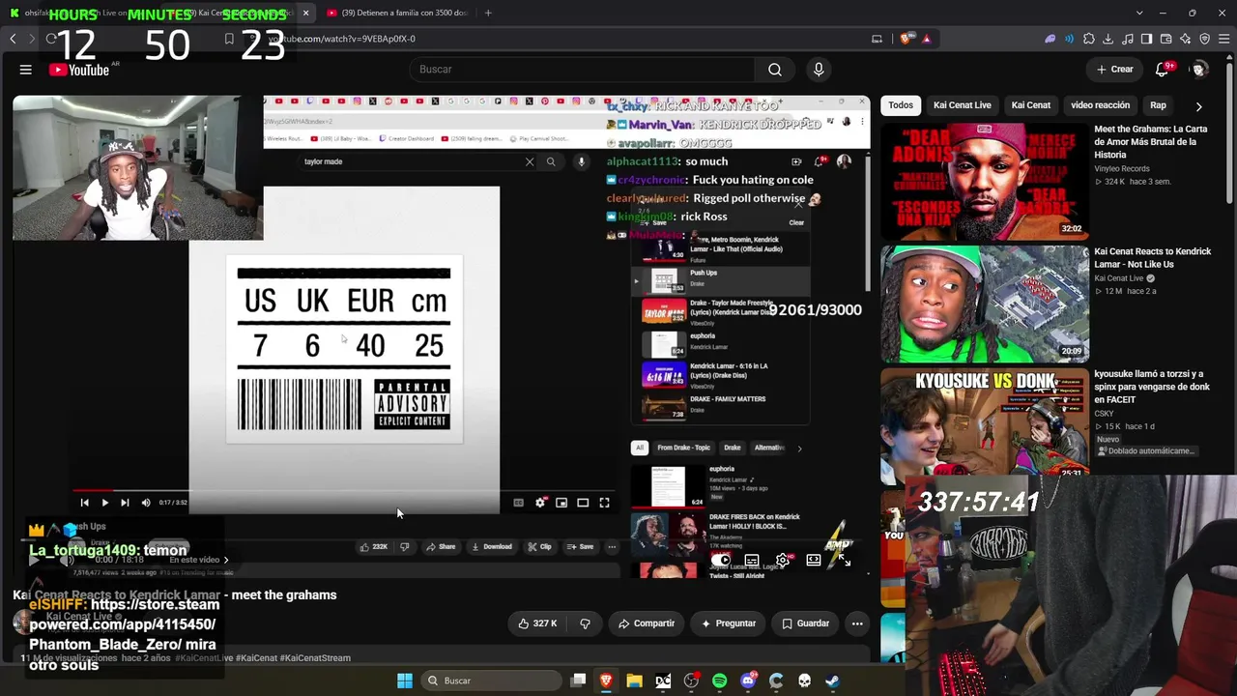Open Spotify from the taskbar
Image resolution: width=1237 pixels, height=696 pixels.
tap(719, 681)
